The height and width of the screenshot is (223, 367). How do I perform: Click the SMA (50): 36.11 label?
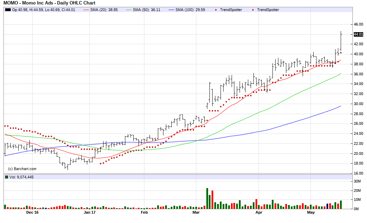[x=146, y=10]
